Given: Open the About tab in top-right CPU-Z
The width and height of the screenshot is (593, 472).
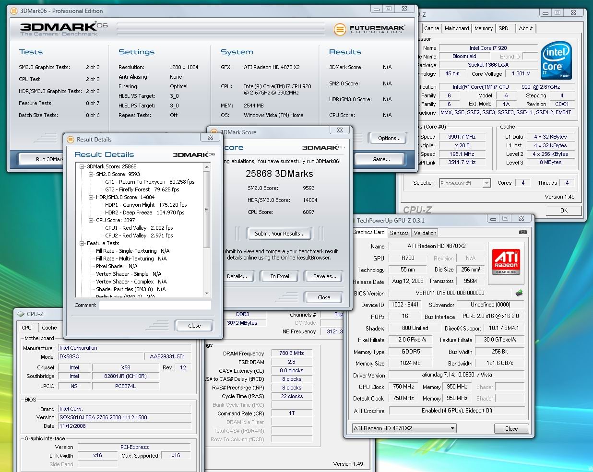Looking at the screenshot, I should click(x=526, y=28).
